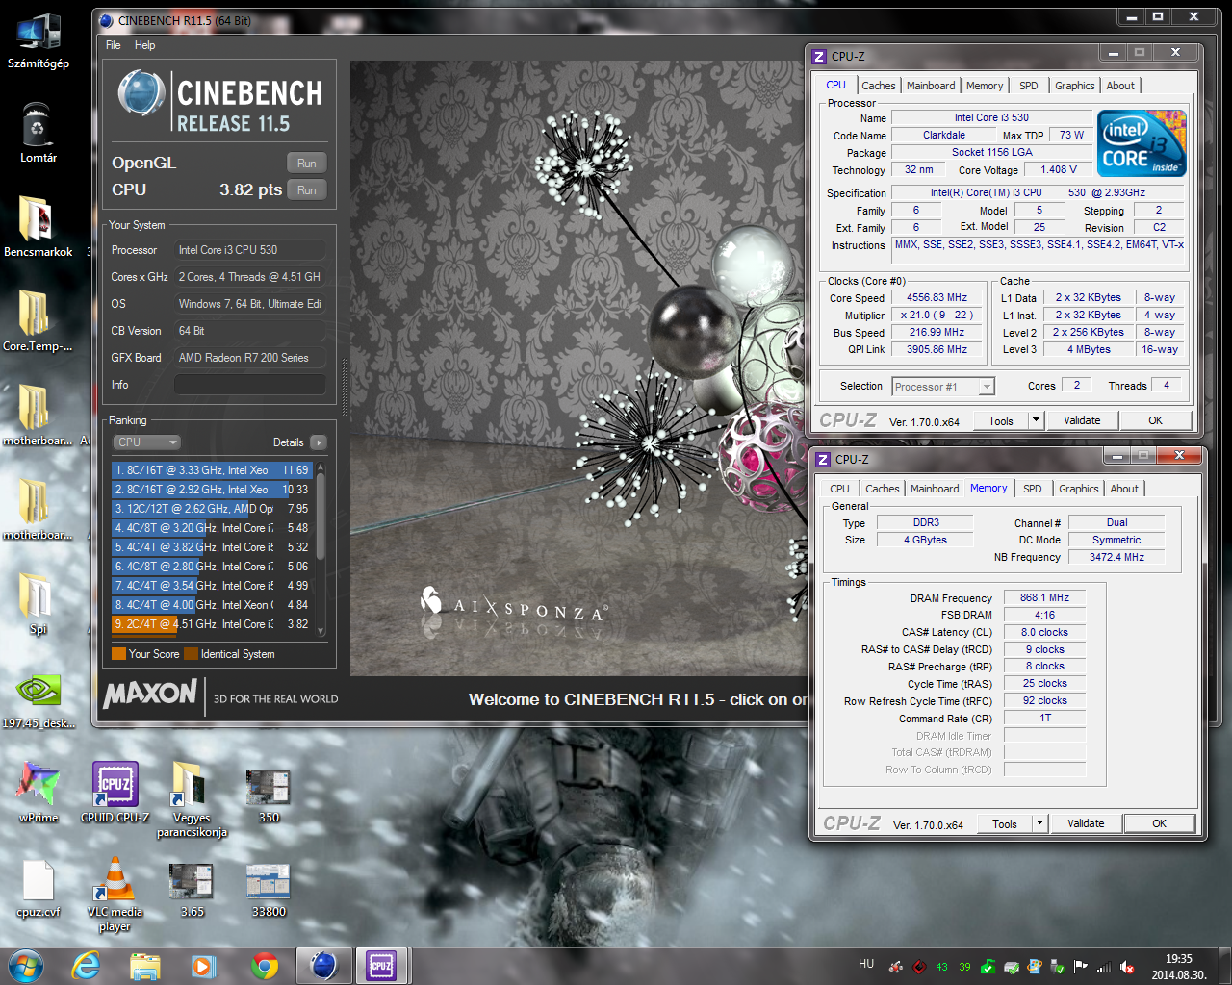Image resolution: width=1232 pixels, height=985 pixels.
Task: Switch to Graphics tab in upper CPU-Z
Action: (x=1074, y=86)
